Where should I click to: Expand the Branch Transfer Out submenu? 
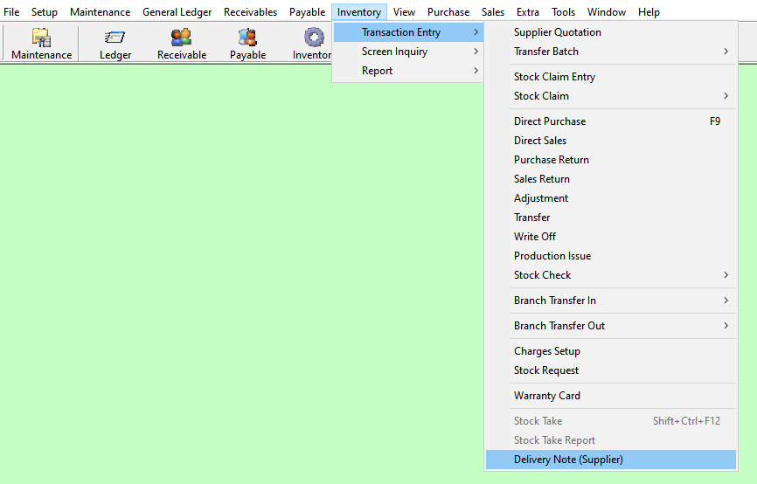tap(611, 326)
